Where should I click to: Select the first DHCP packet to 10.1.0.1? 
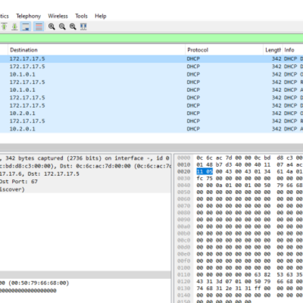click(151, 74)
